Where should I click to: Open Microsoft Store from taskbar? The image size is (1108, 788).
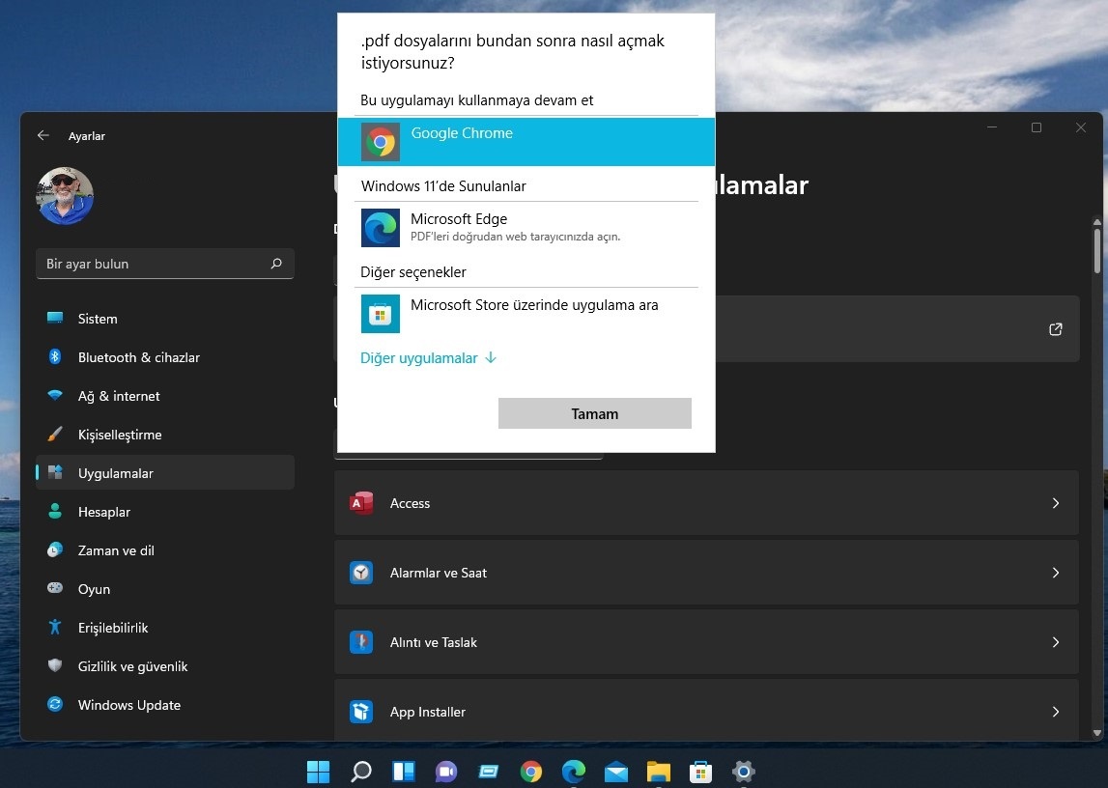701,771
